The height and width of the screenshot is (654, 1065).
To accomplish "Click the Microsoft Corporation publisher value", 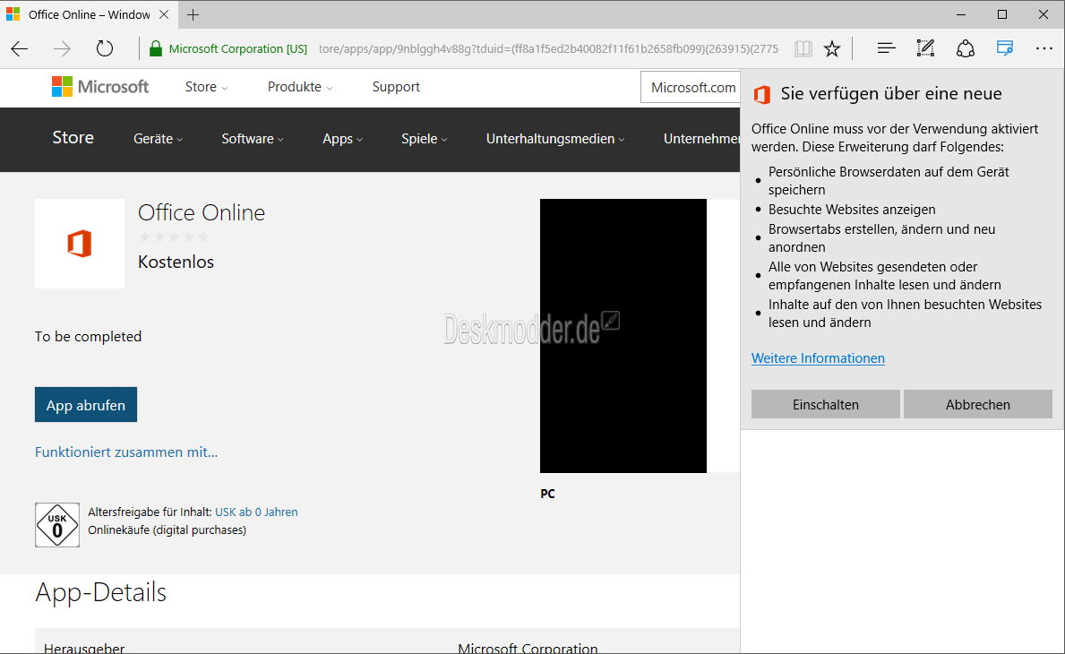I will [528, 649].
